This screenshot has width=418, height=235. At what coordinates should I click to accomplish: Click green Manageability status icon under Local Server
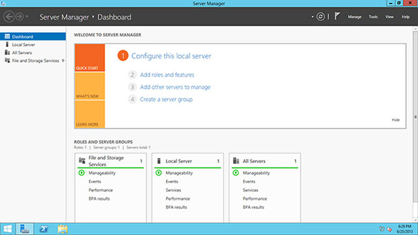(159, 173)
